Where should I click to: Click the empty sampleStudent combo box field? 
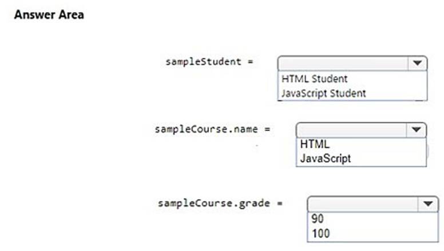pyautogui.click(x=343, y=63)
